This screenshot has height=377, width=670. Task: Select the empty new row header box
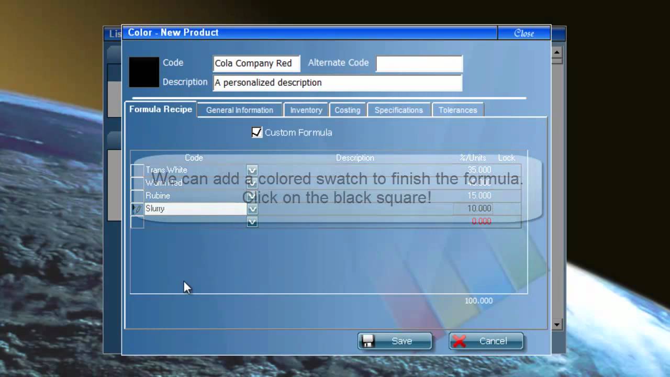(137, 222)
